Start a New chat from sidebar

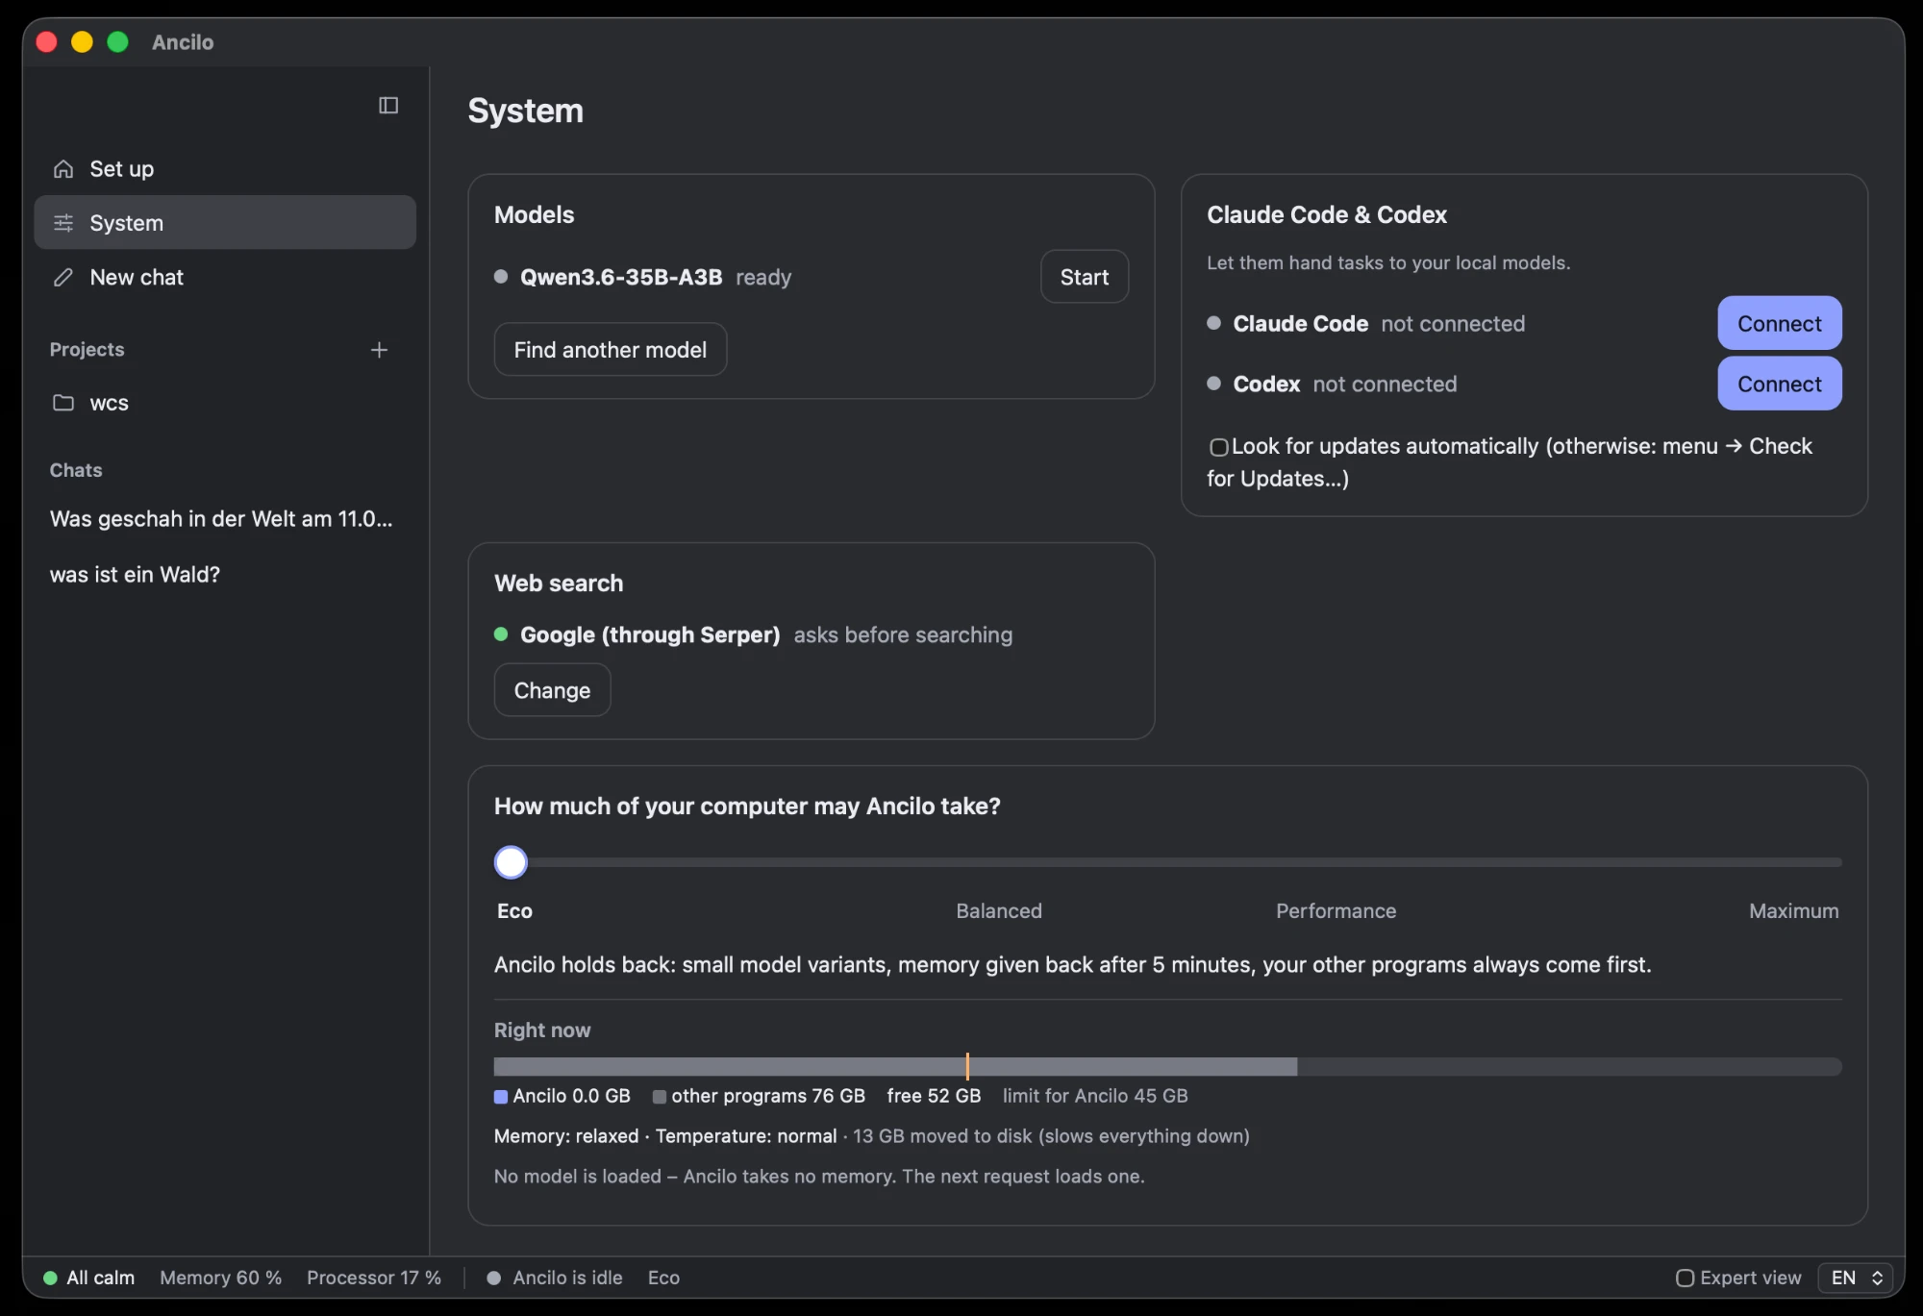coord(225,278)
